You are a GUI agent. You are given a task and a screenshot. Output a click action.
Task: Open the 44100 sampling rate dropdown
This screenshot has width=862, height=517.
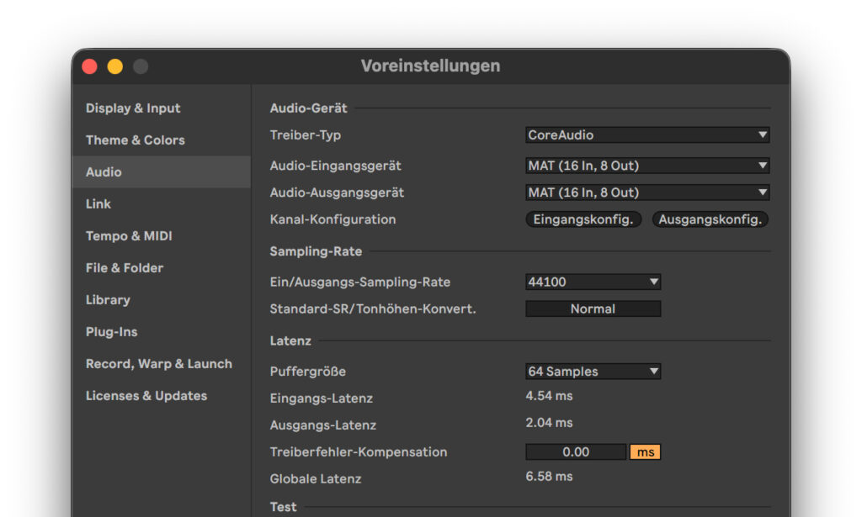tap(593, 282)
